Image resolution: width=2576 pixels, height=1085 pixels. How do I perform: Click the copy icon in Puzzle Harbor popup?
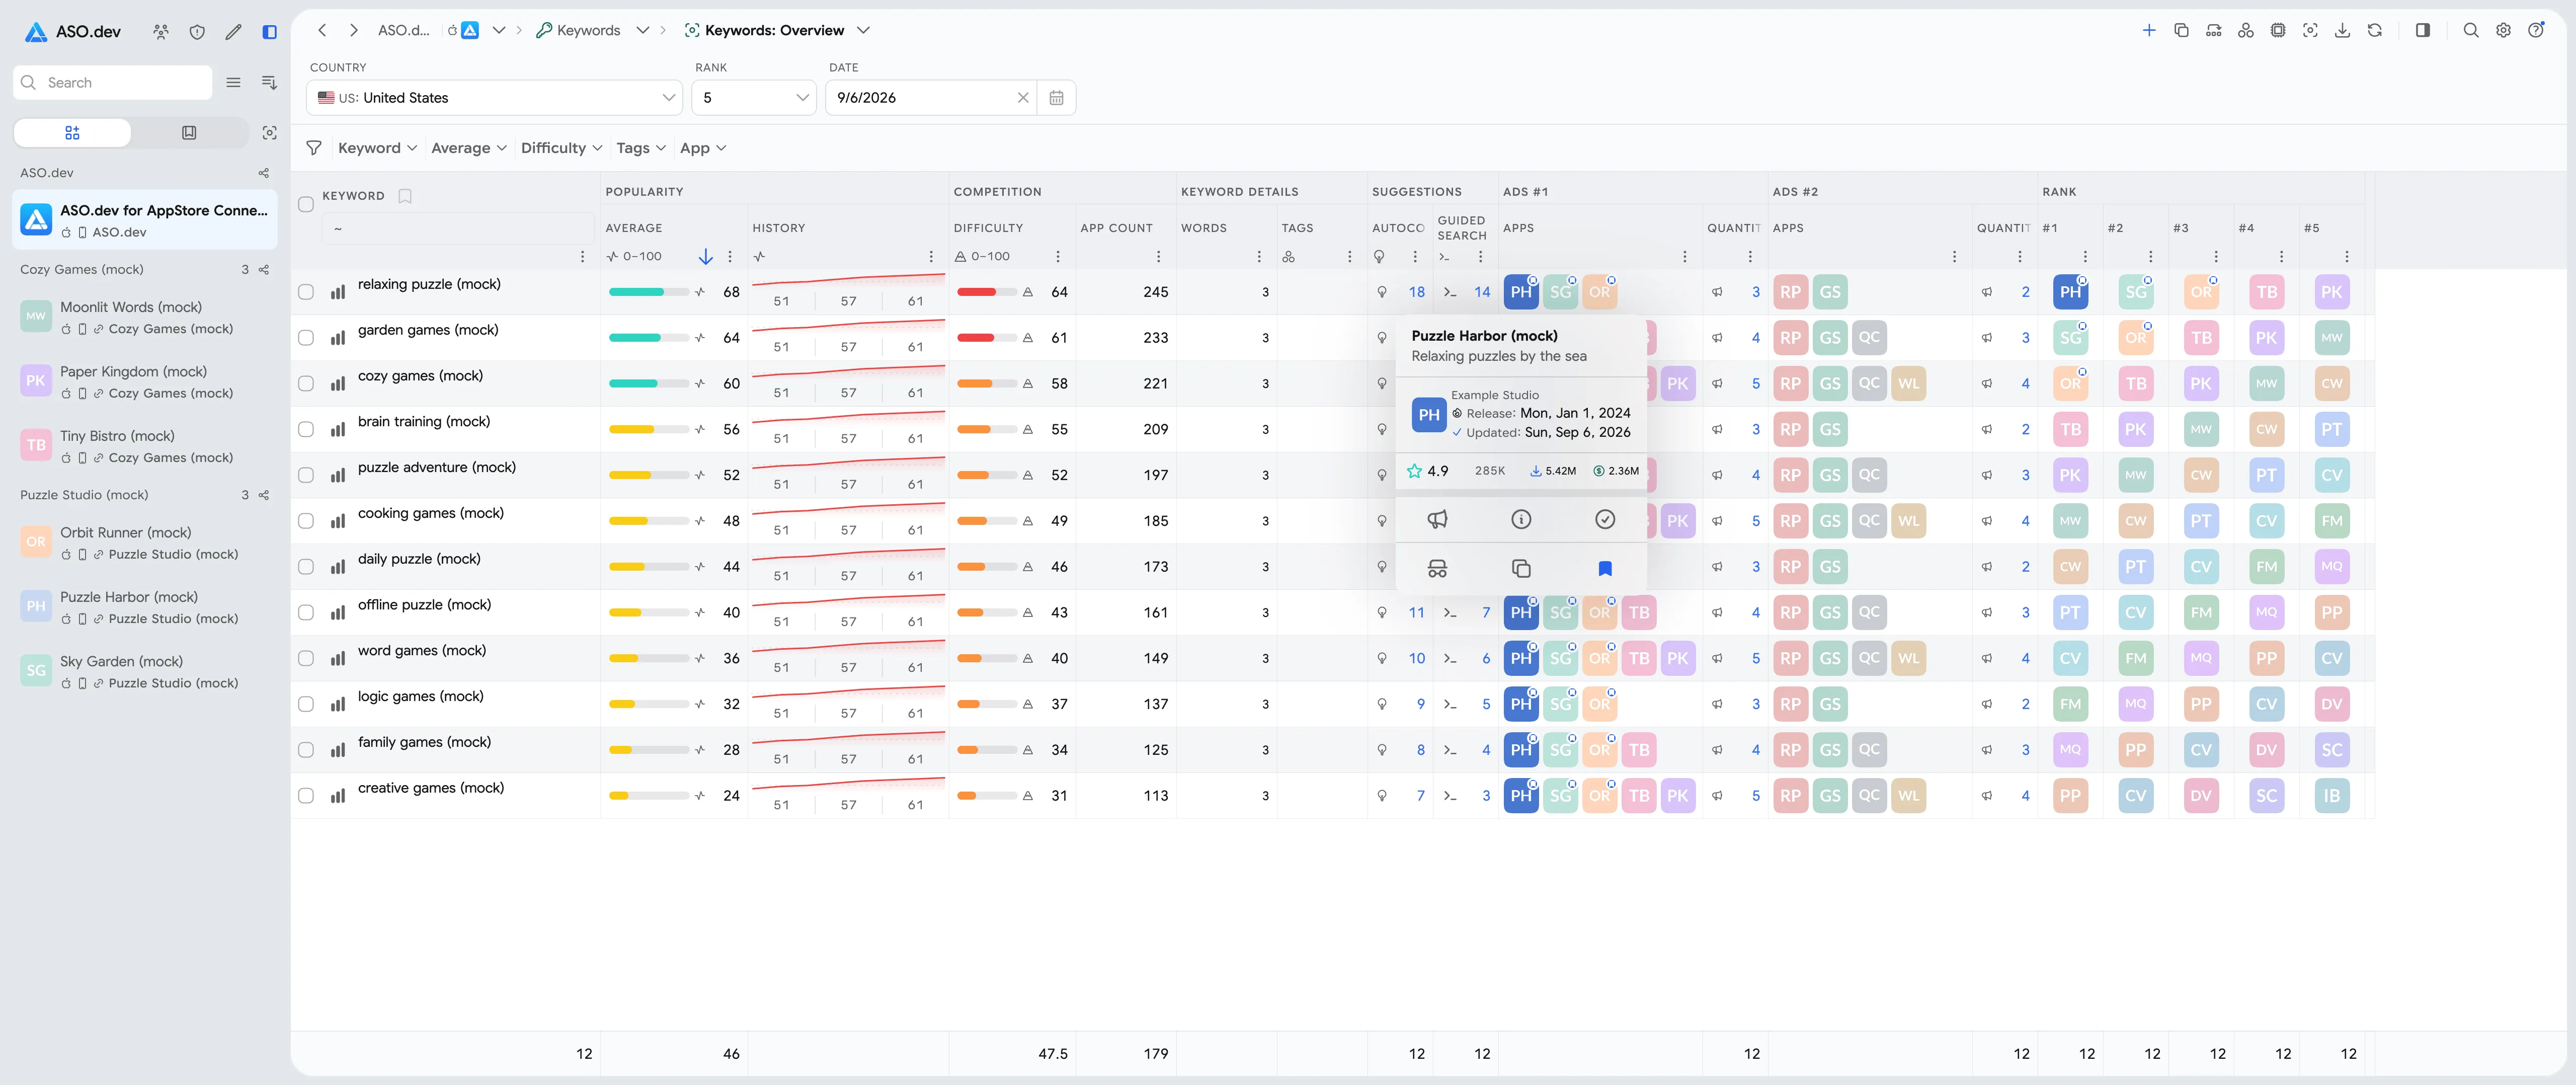pyautogui.click(x=1521, y=569)
